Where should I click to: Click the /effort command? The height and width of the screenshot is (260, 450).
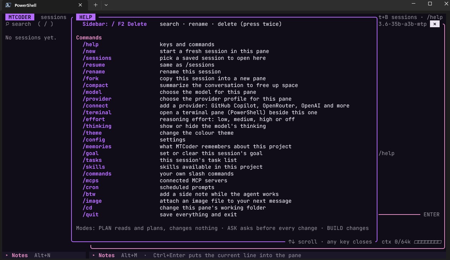94,119
